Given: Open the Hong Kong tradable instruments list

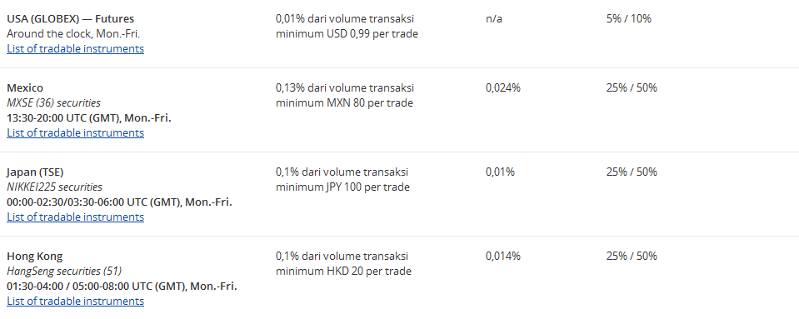Looking at the screenshot, I should (76, 302).
